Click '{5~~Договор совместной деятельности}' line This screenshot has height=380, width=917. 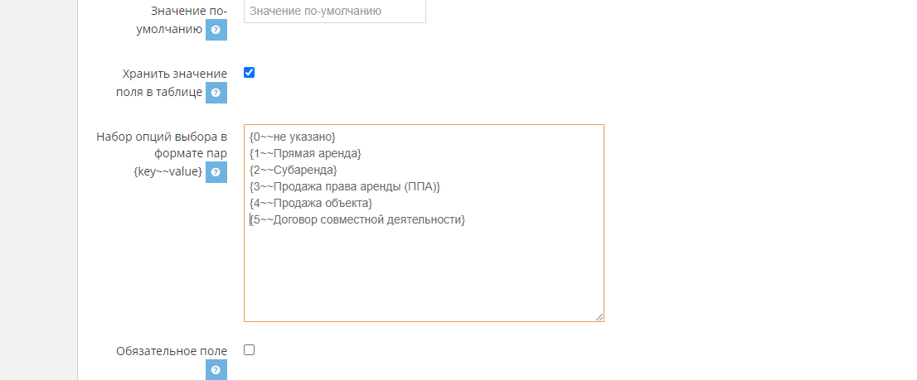(x=357, y=220)
